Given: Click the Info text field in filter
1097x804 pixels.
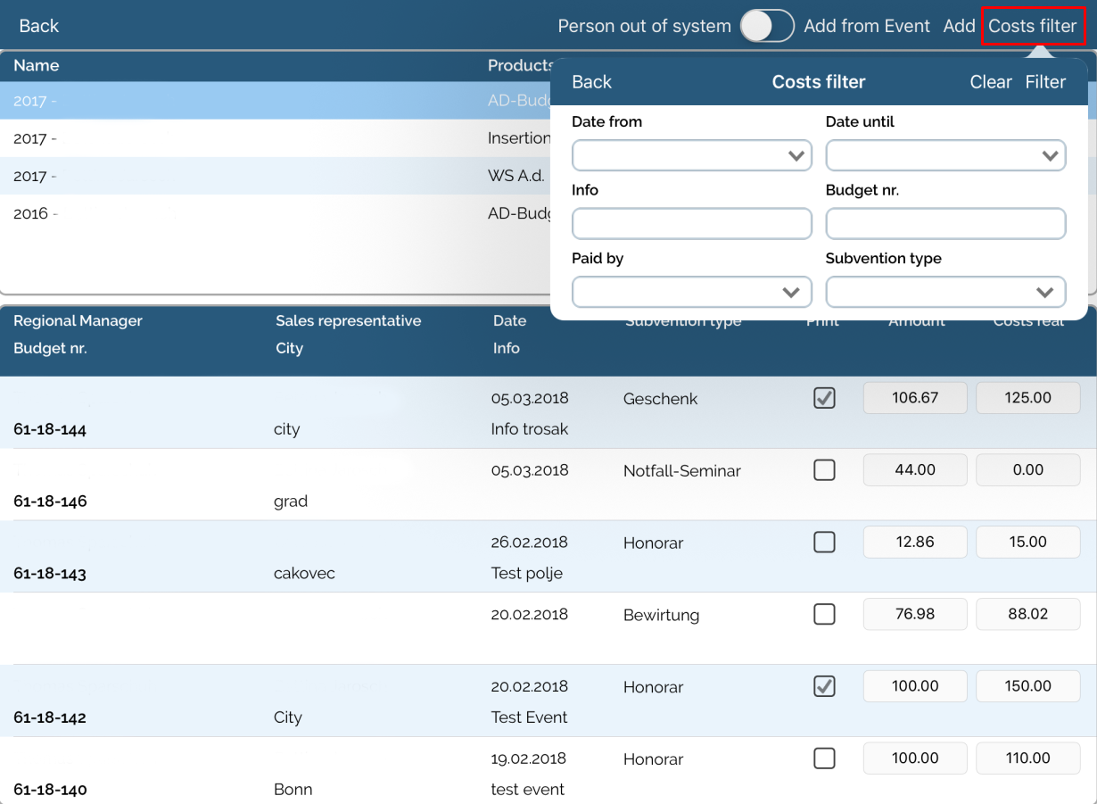Looking at the screenshot, I should pyautogui.click(x=692, y=224).
